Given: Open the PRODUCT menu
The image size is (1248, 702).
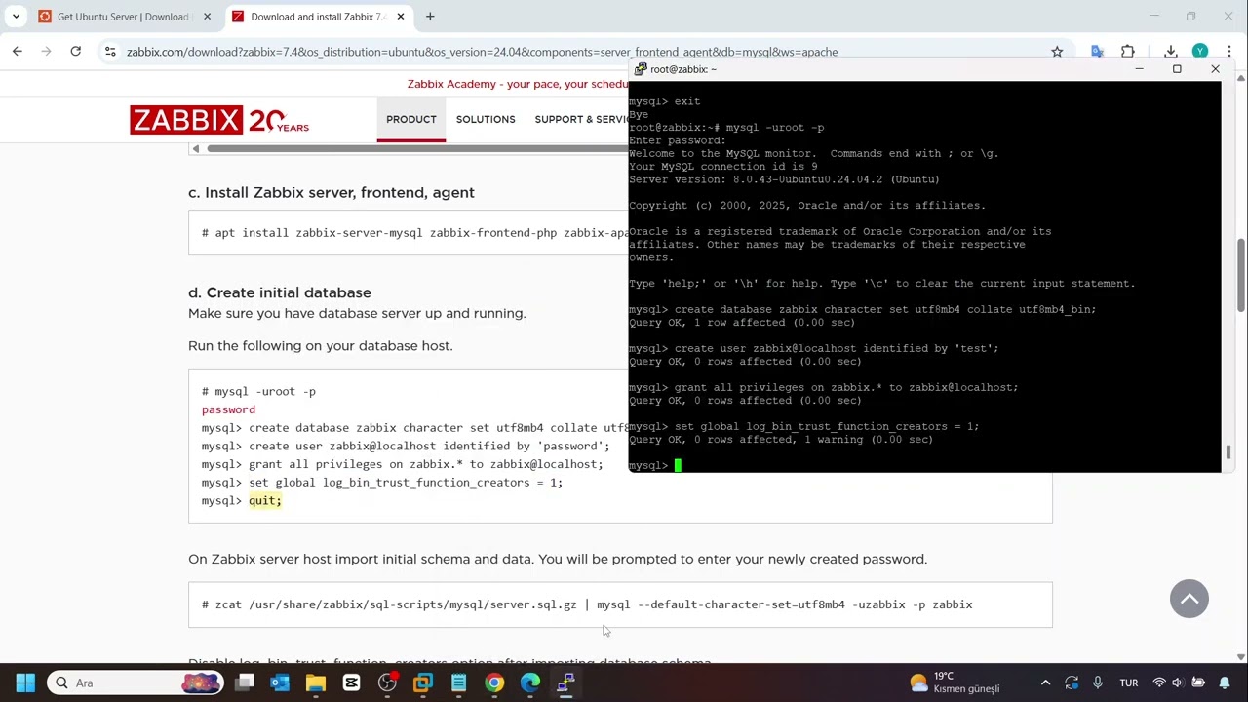Looking at the screenshot, I should 410,119.
